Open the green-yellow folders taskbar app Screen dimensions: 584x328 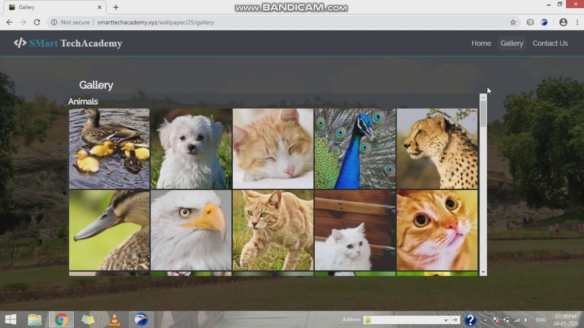point(88,320)
